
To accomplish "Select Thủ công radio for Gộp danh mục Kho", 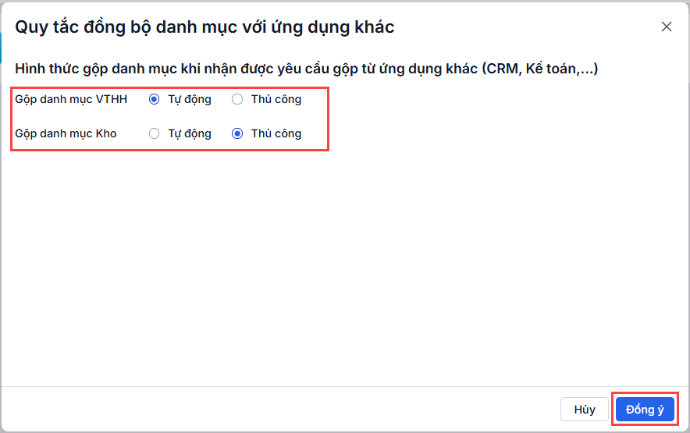I will click(237, 133).
